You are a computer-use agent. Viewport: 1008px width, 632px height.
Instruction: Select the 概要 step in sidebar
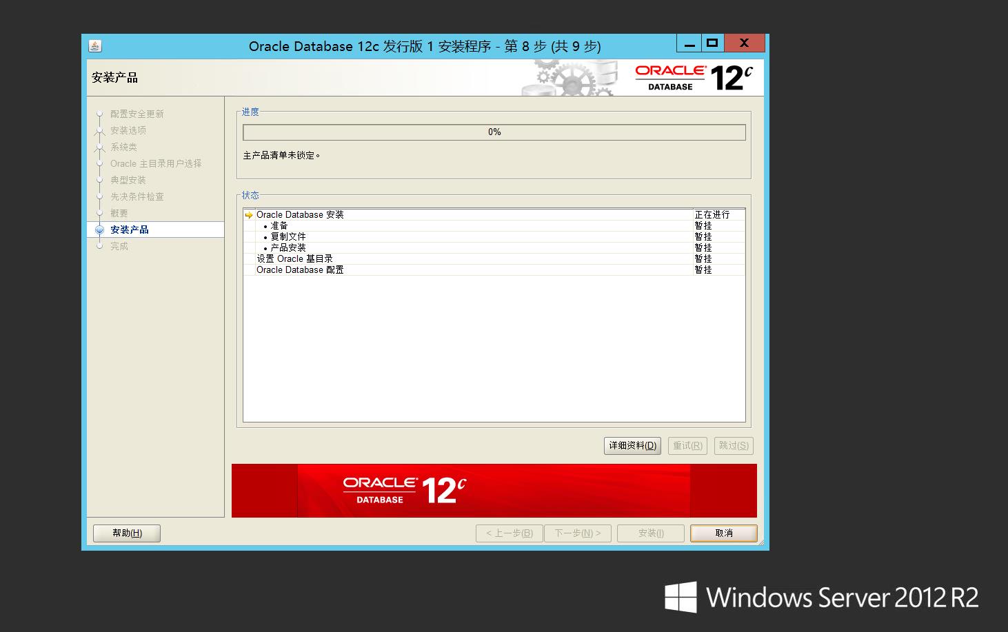point(119,213)
